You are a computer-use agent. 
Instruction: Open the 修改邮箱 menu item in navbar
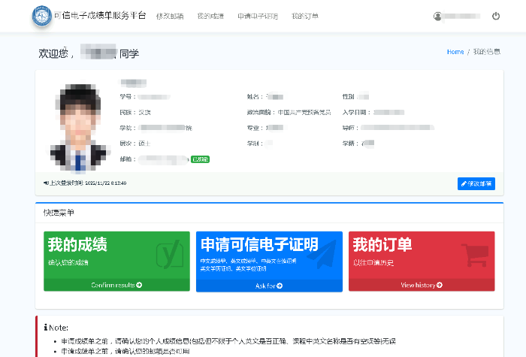pos(169,16)
